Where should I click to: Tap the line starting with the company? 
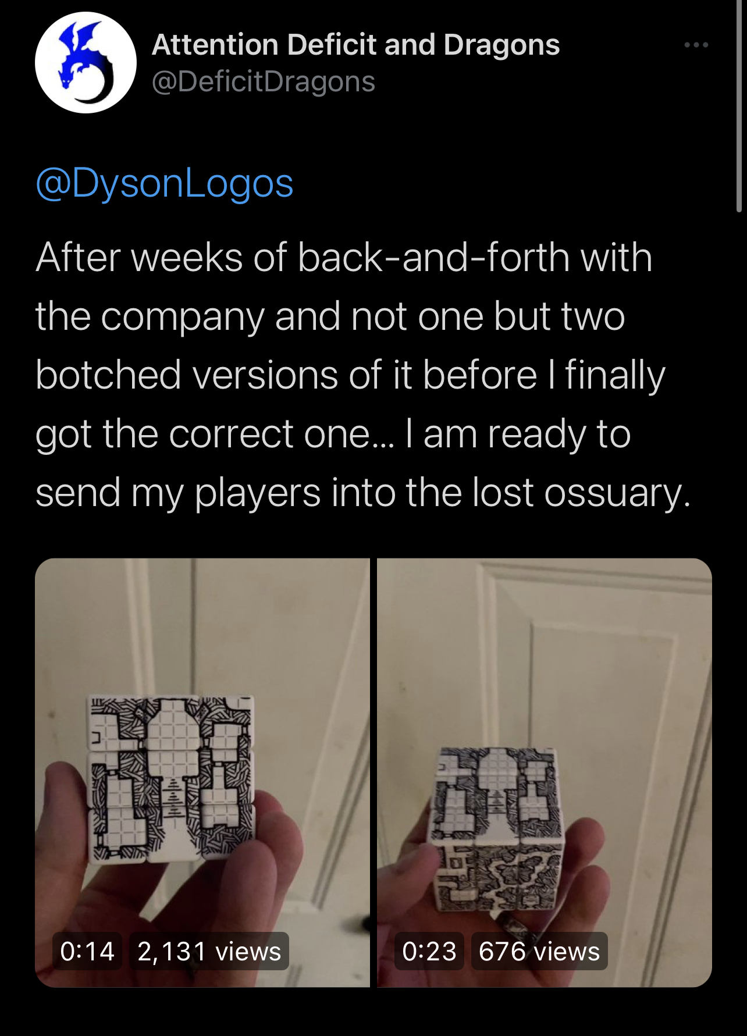pos(330,316)
